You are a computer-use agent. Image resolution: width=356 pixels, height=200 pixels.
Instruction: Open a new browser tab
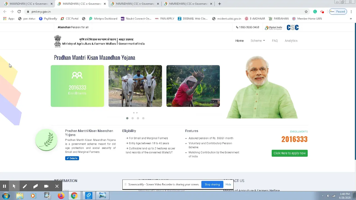click(x=219, y=4)
